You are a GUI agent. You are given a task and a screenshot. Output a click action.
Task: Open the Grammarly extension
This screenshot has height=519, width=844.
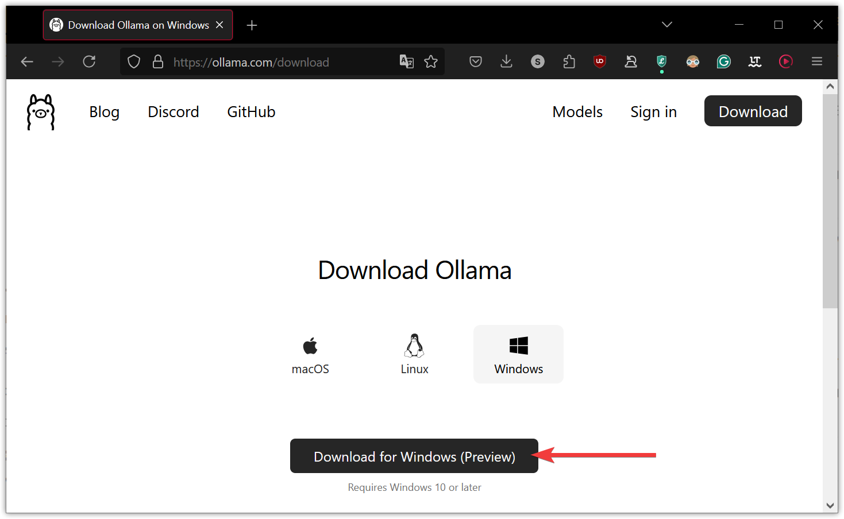(x=723, y=61)
